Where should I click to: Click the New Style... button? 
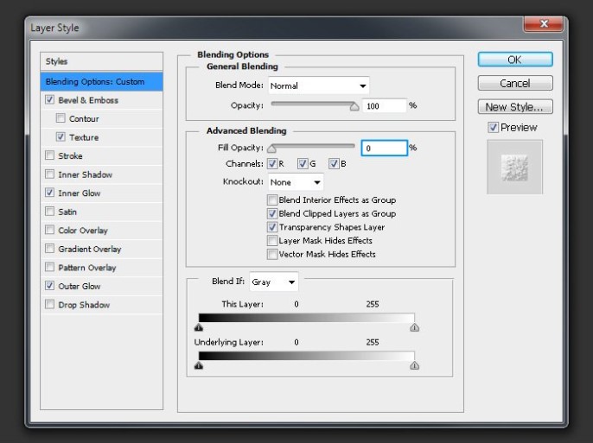pos(515,107)
